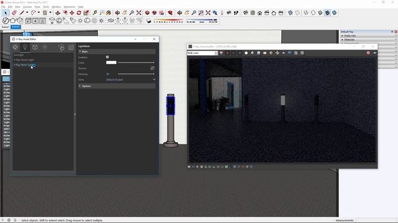Activate the Zoom Extents tool

(139, 12)
